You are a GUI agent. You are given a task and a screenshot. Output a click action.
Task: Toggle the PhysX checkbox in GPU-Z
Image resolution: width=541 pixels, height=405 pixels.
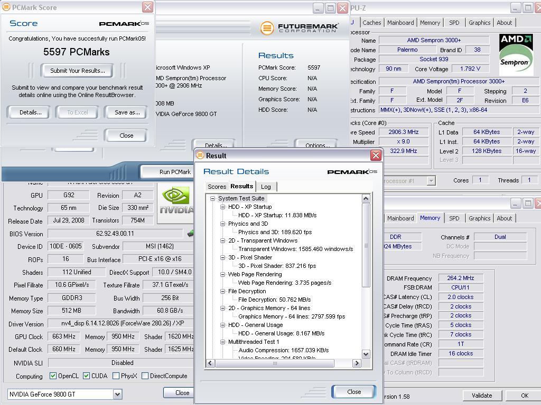tap(116, 375)
